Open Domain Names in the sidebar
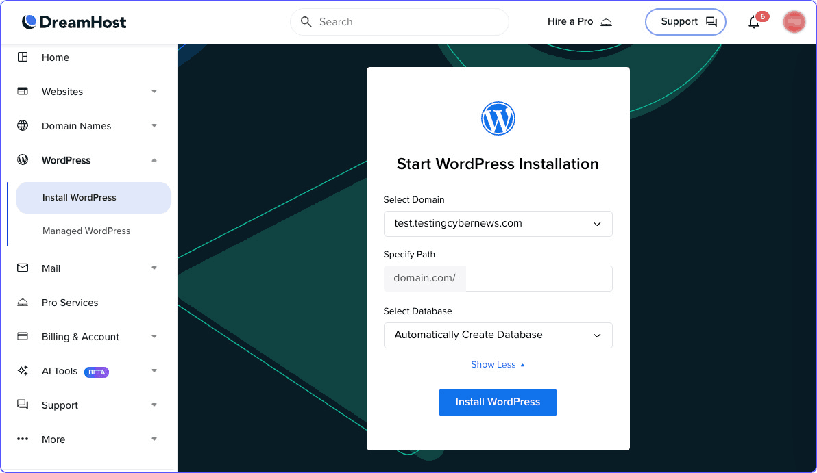Image resolution: width=817 pixels, height=473 pixels. pyautogui.click(x=76, y=126)
